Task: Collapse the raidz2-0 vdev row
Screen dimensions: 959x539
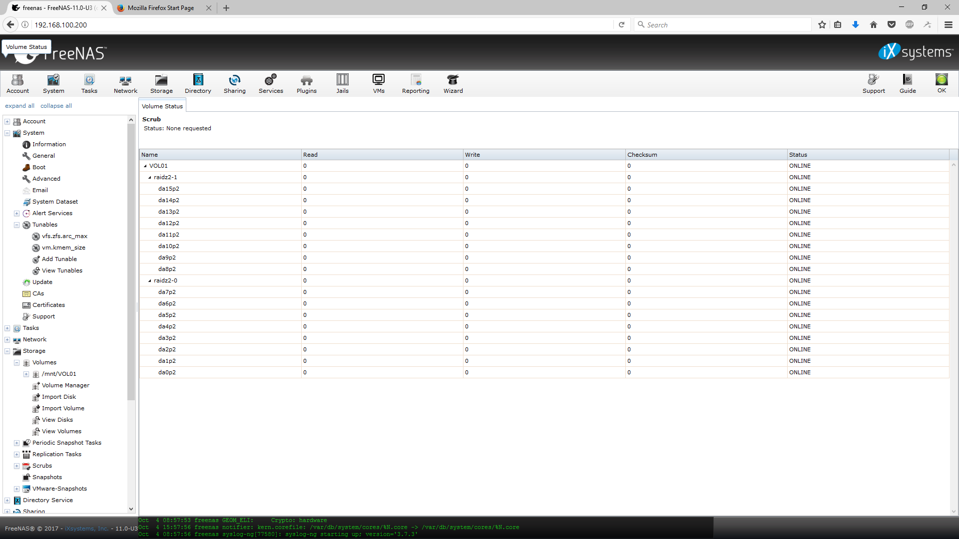Action: (x=149, y=281)
